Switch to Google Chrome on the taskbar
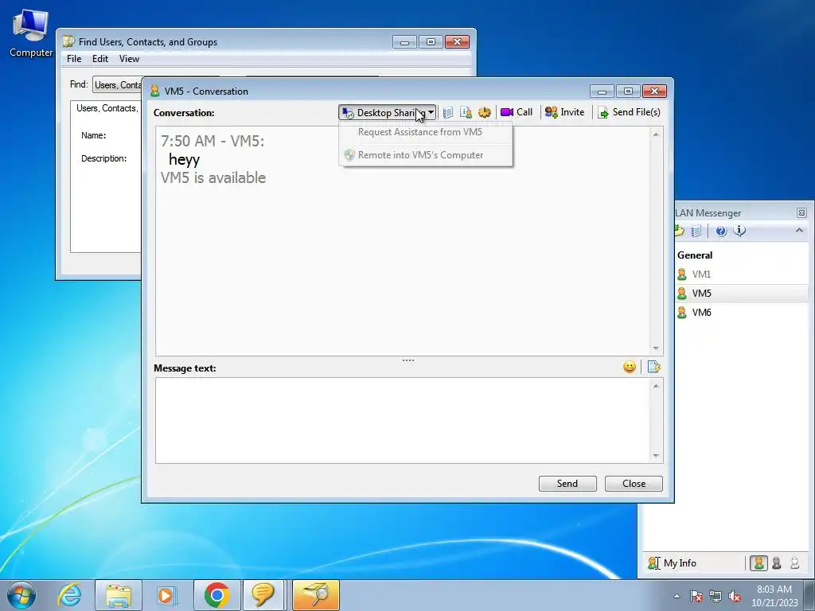815x611 pixels. click(x=216, y=595)
